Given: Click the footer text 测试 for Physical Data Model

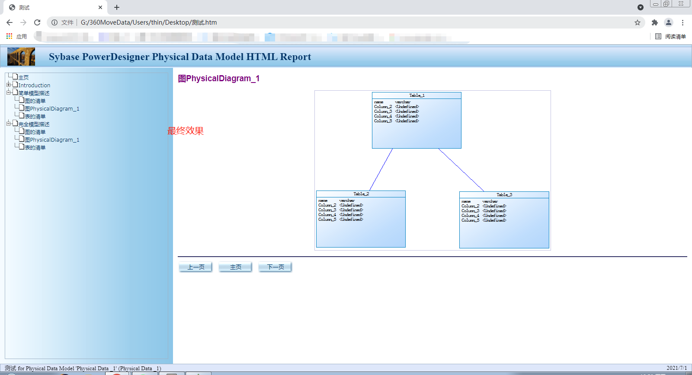Looking at the screenshot, I should (x=83, y=369).
